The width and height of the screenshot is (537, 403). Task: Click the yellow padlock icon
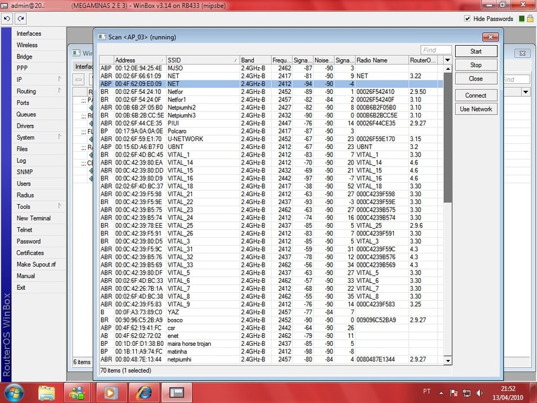[530, 19]
